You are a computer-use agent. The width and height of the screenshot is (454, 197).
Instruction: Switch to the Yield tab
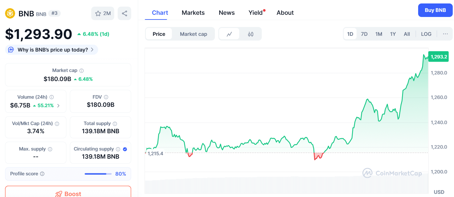(x=255, y=13)
